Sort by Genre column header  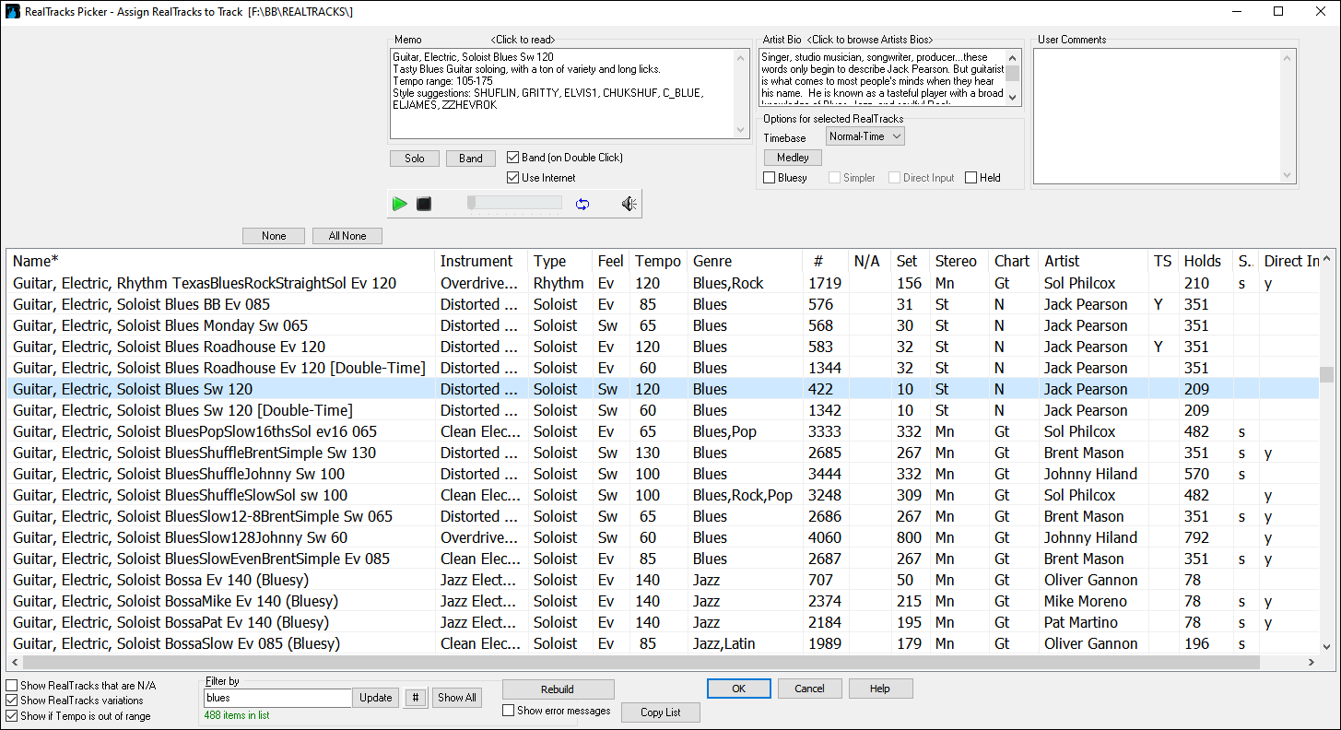[744, 261]
